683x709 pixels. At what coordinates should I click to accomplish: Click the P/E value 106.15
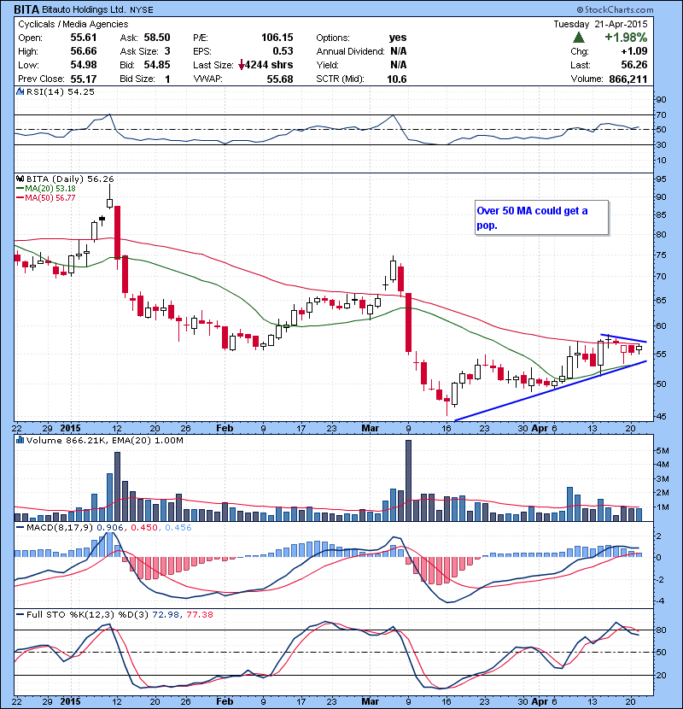pos(277,38)
